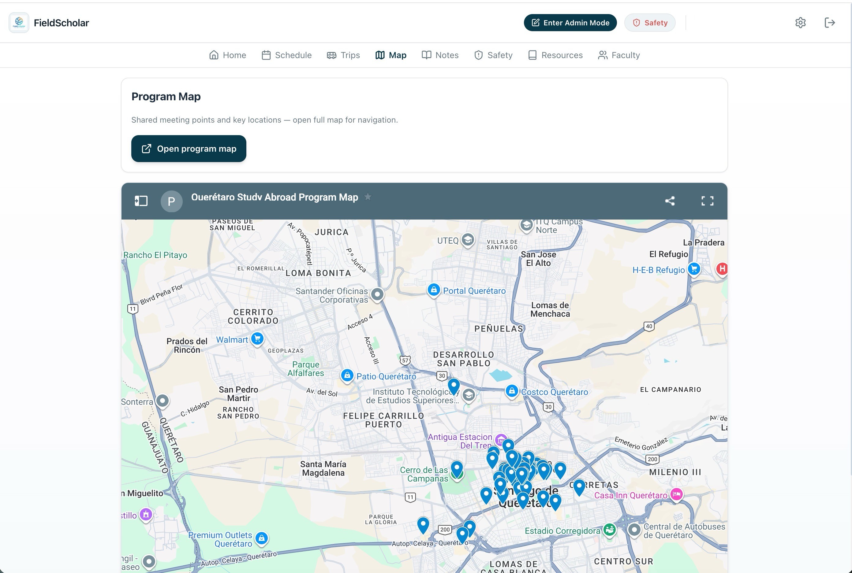The height and width of the screenshot is (573, 852).
Task: Click the Querétaro Study Abroad Program Map title
Action: coord(275,197)
